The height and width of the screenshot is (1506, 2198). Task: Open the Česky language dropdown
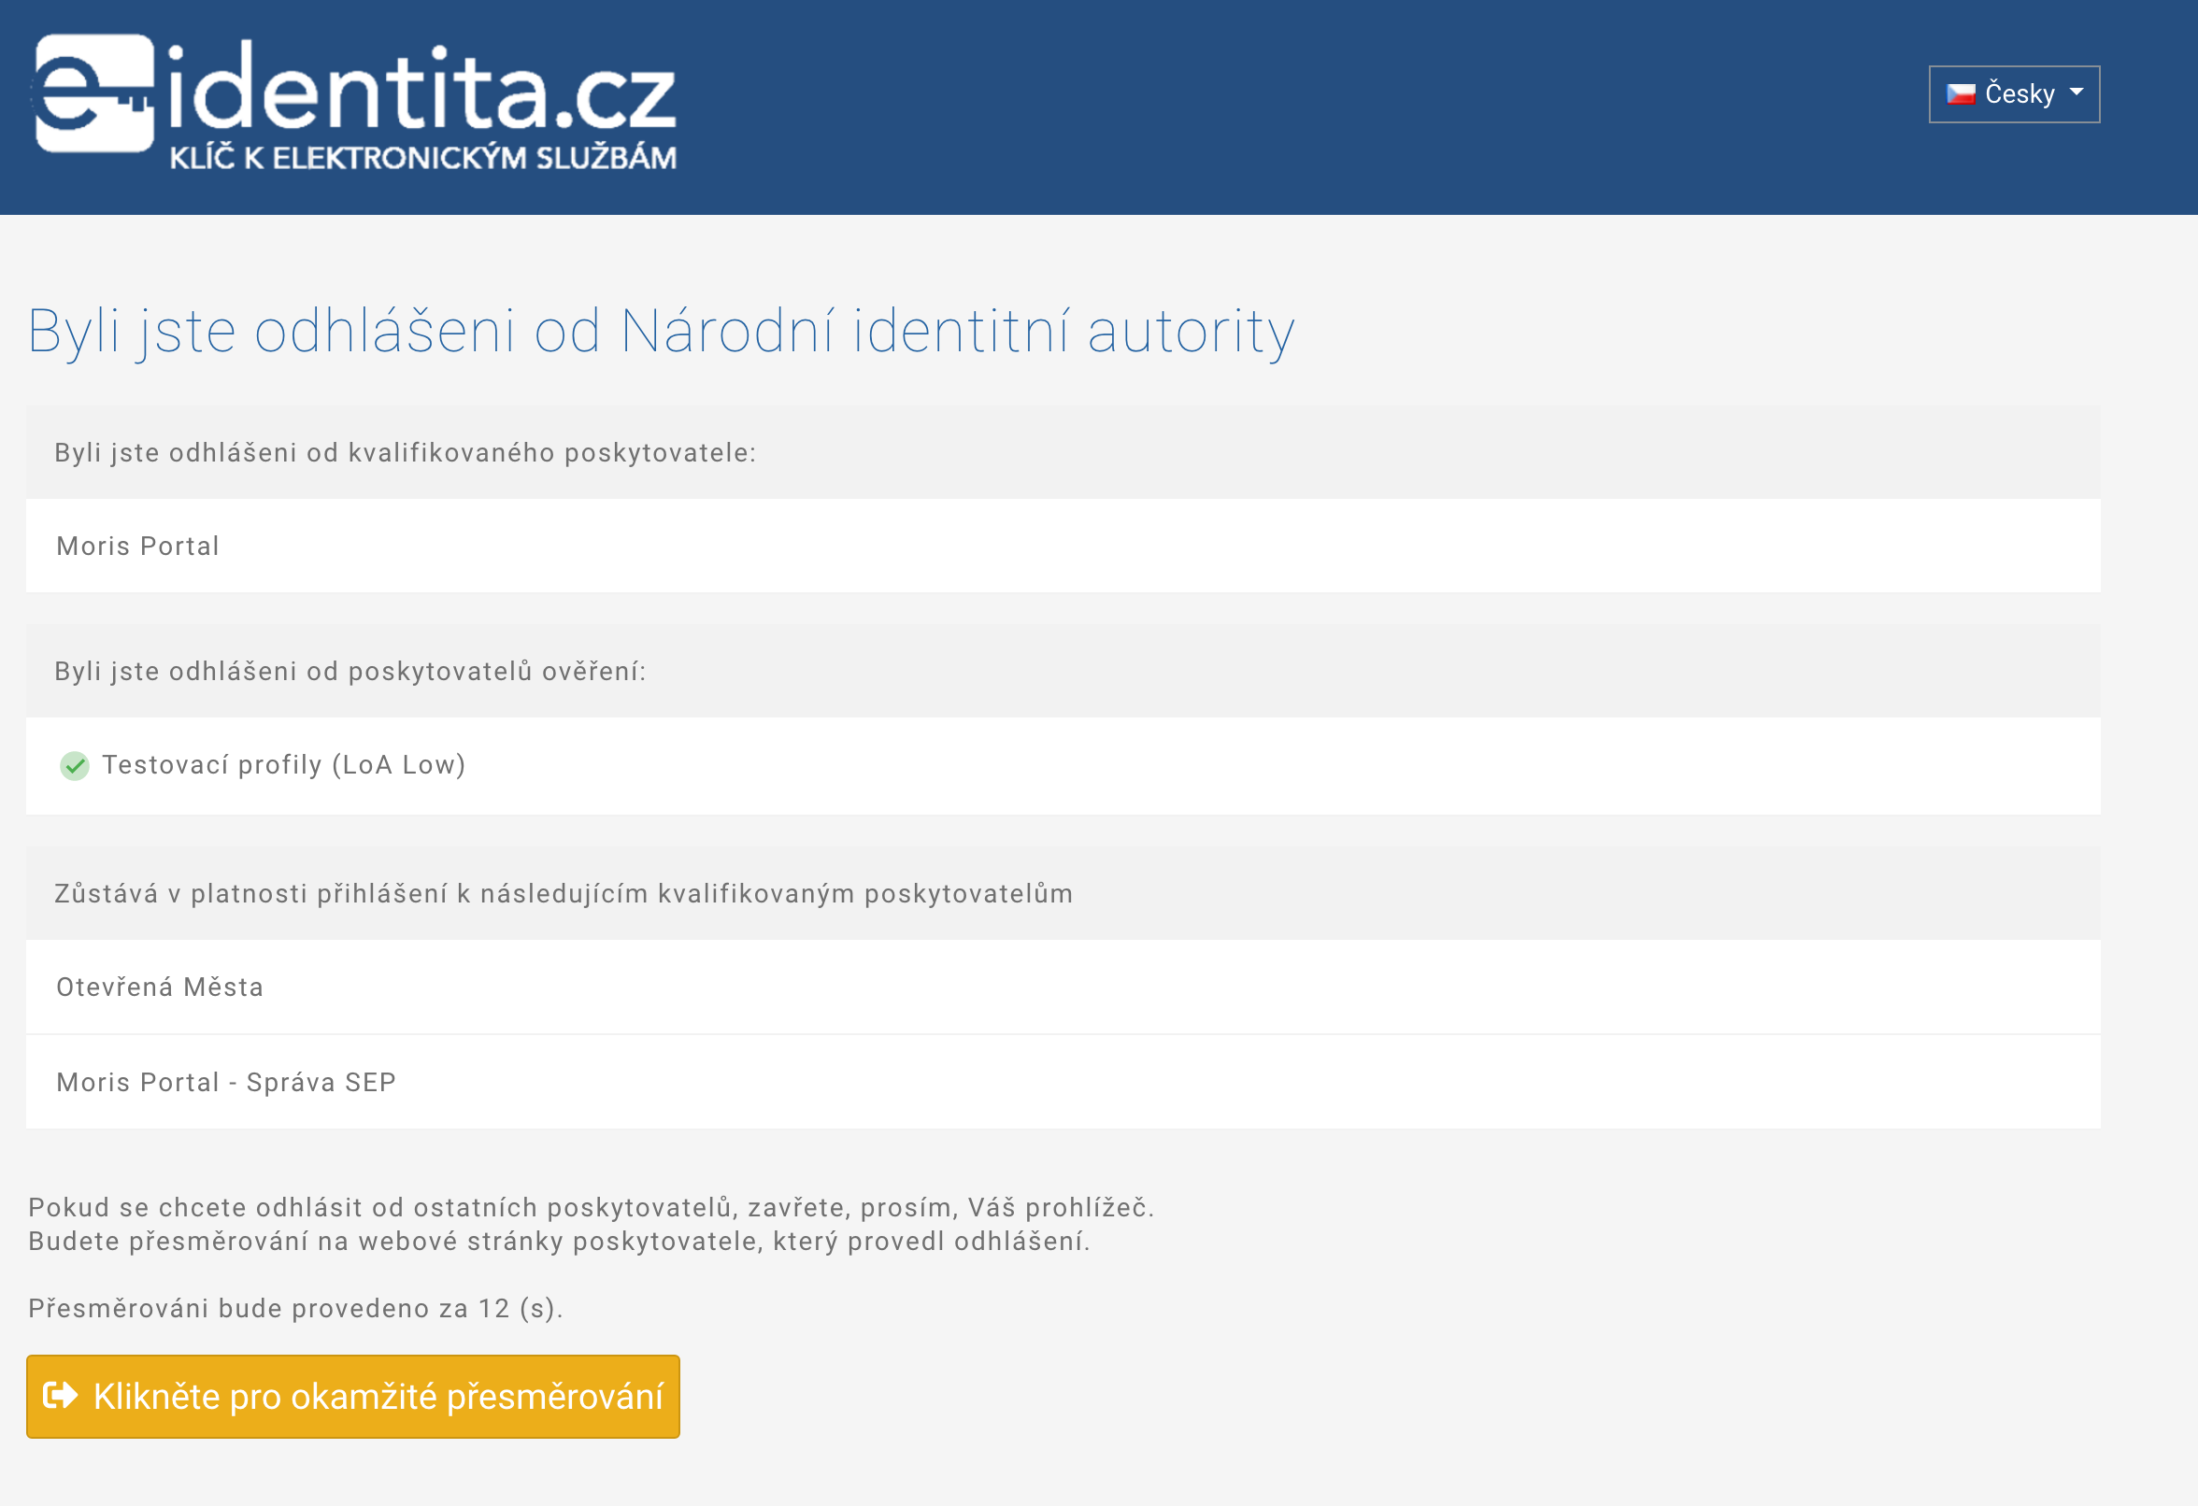coord(2015,93)
